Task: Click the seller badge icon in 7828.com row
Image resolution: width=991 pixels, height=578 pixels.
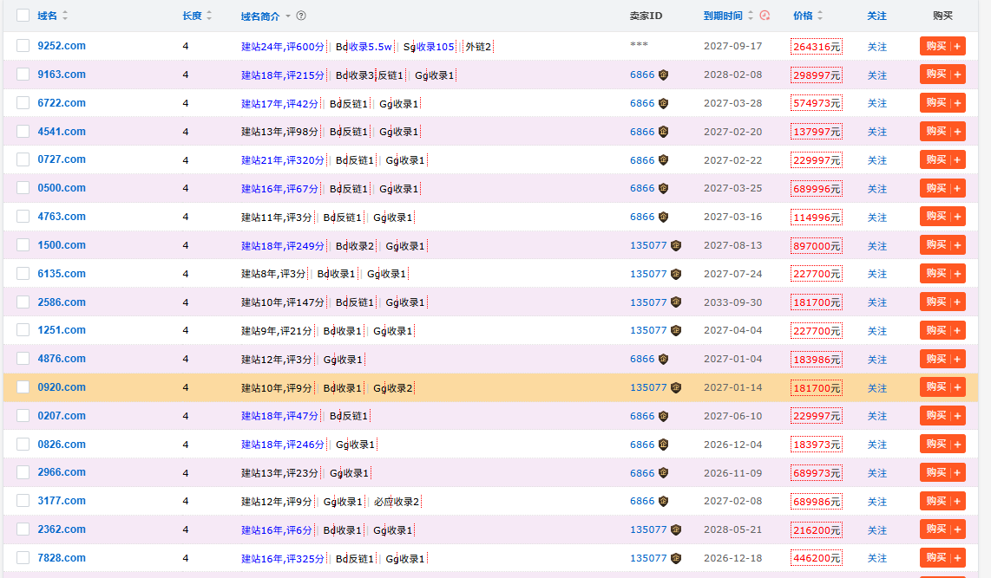Action: point(676,558)
